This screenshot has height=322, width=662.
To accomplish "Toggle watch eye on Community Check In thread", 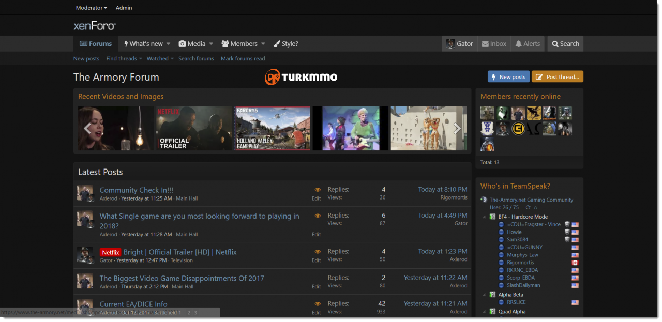I will pos(318,190).
